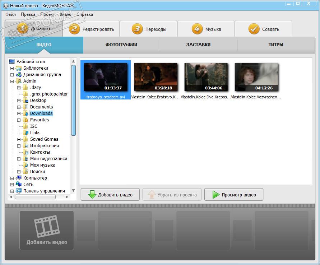Viewport: 320px width, 265px height.
Task: Go to step 2 Редактировать tab
Action: 91,29
